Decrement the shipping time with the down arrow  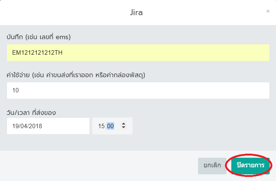tap(123, 128)
